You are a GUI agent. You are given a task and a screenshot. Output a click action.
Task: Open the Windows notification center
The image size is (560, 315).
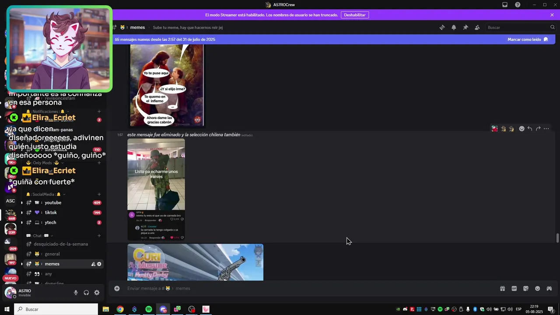551,309
